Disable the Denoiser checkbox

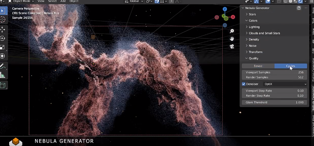tap(244, 84)
